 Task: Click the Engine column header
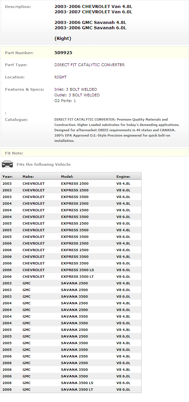tap(123, 177)
